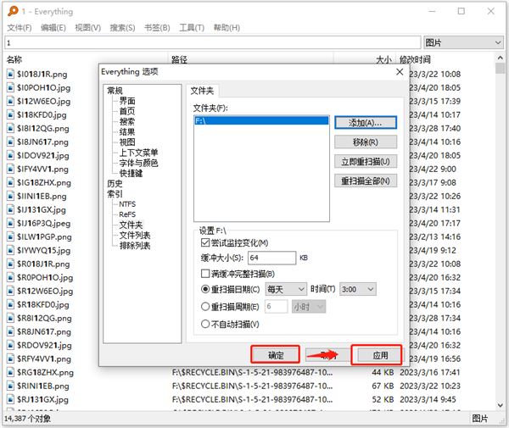
Task: Click icon beside $IYWYQ15.jpg
Action: [11, 251]
